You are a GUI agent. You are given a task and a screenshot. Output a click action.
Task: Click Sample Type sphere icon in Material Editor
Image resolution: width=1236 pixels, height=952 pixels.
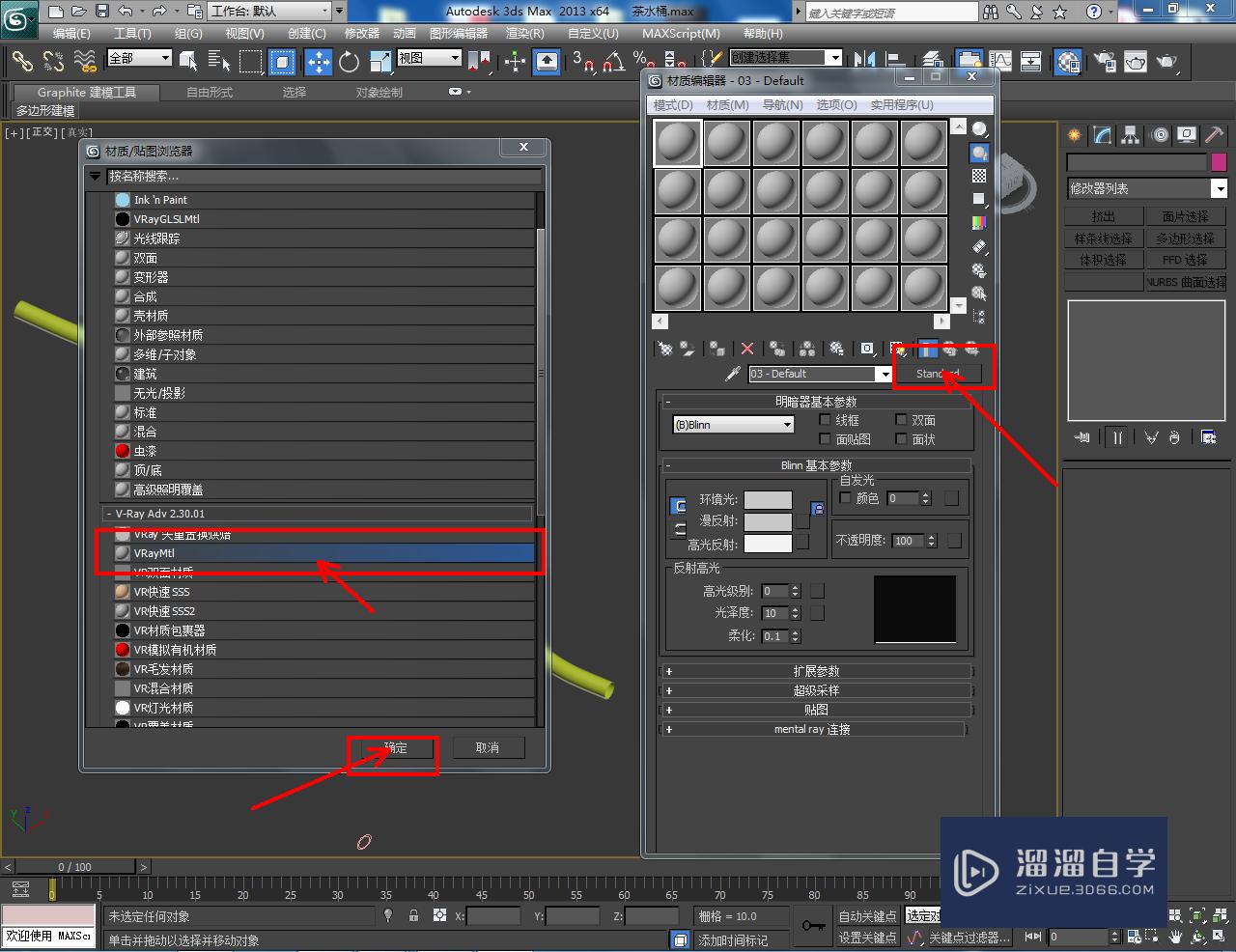coord(979,129)
